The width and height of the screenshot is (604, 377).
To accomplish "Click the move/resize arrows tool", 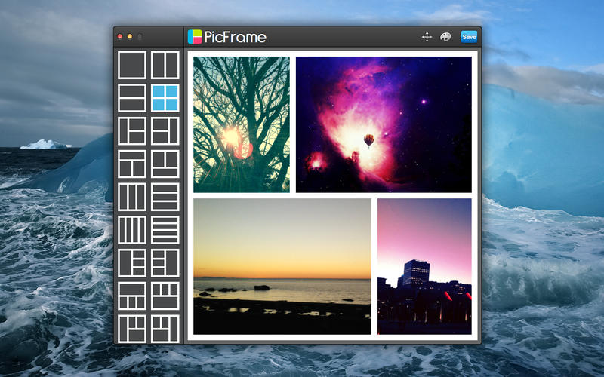I will (x=427, y=37).
